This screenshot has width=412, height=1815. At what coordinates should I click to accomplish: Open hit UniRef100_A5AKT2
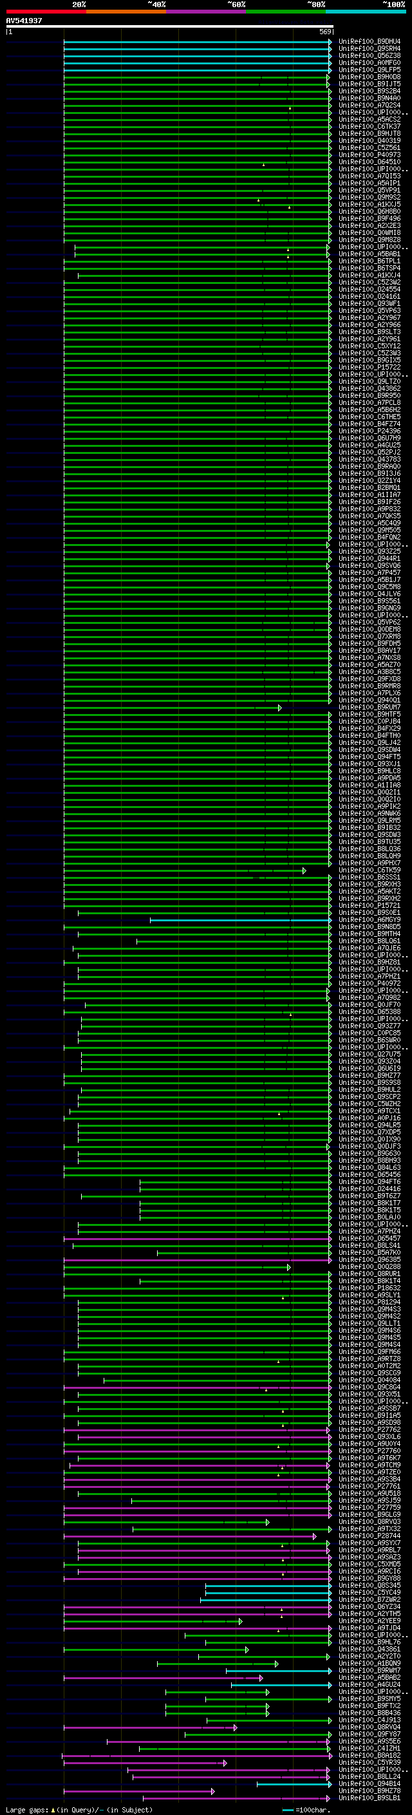point(369,892)
